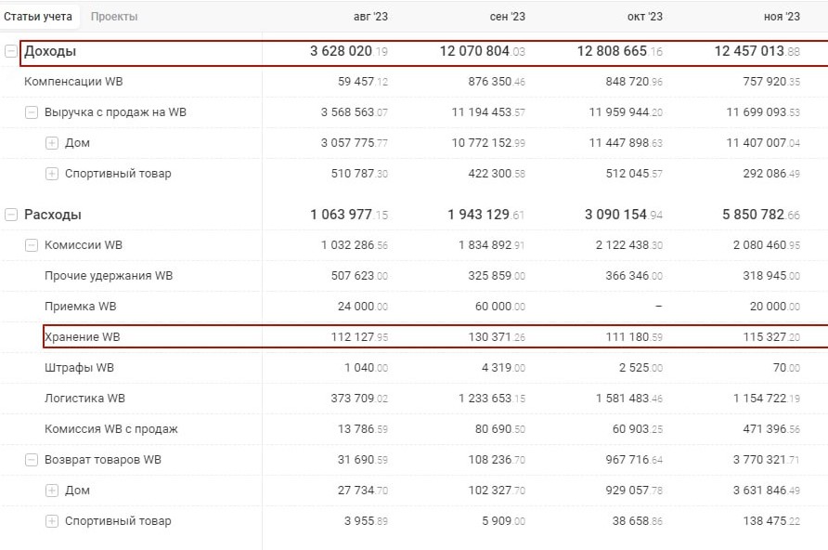Expand Дом under Выручка с продаж на WB
The width and height of the screenshot is (828, 550).
coord(52,143)
